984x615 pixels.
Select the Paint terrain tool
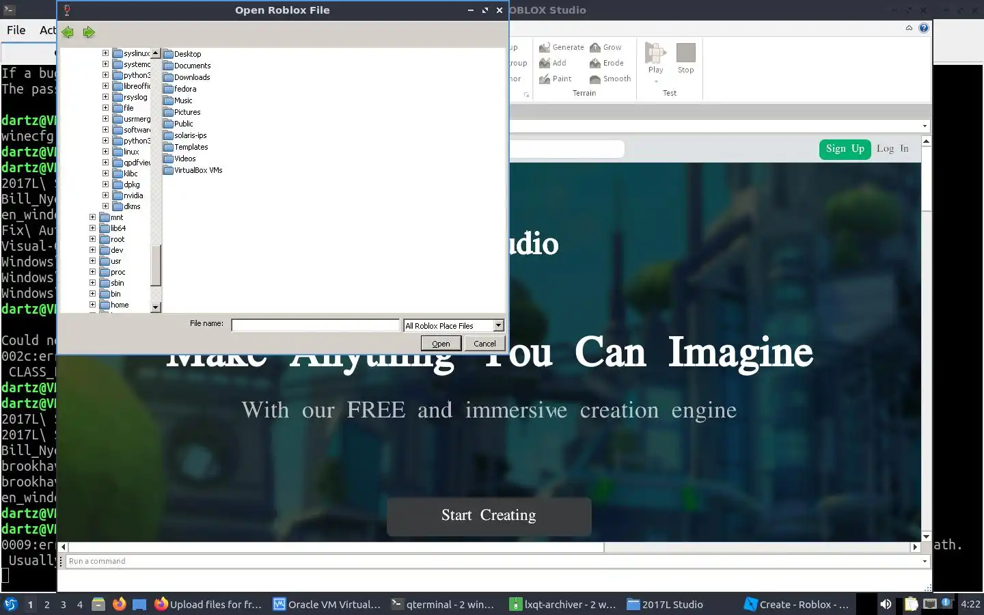556,79
